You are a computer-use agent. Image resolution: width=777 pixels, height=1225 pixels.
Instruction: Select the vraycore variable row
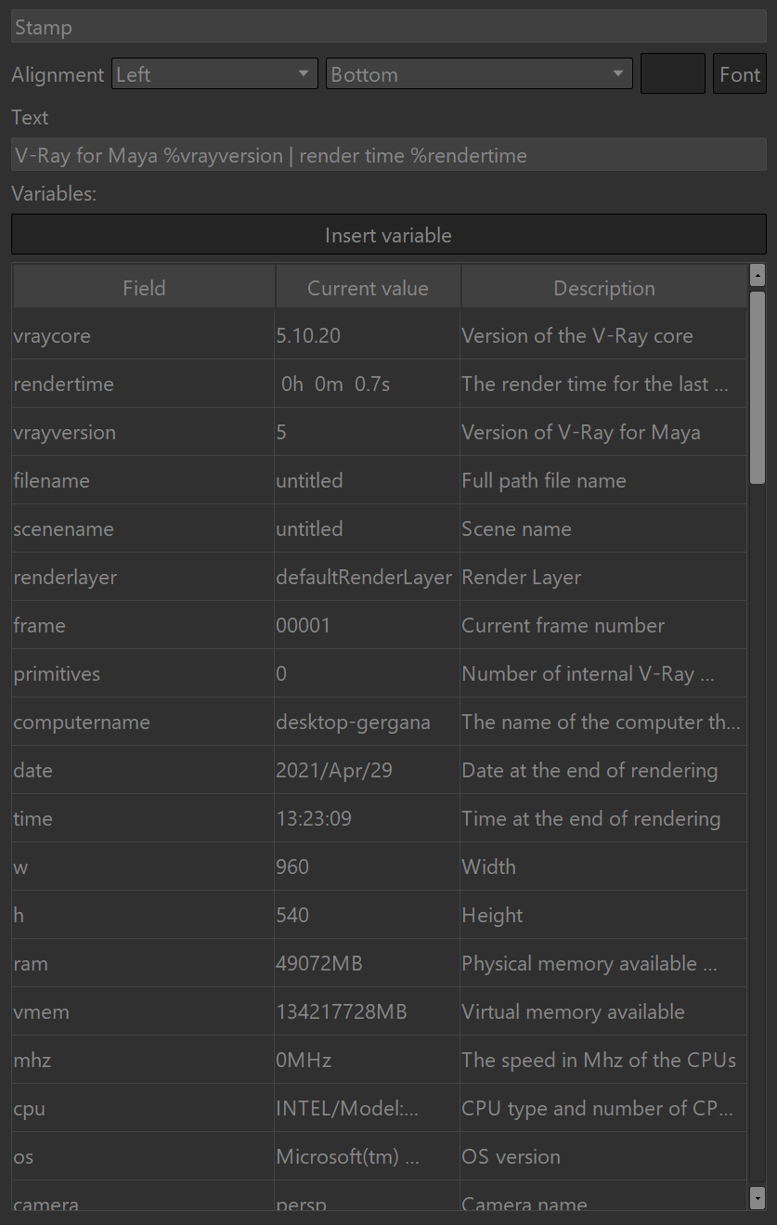(380, 335)
